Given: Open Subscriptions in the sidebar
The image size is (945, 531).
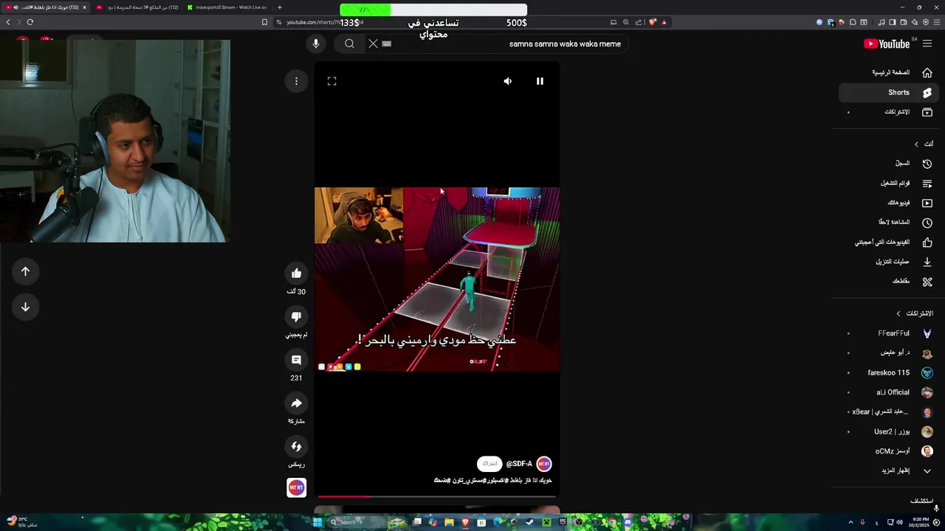Looking at the screenshot, I should 889,112.
